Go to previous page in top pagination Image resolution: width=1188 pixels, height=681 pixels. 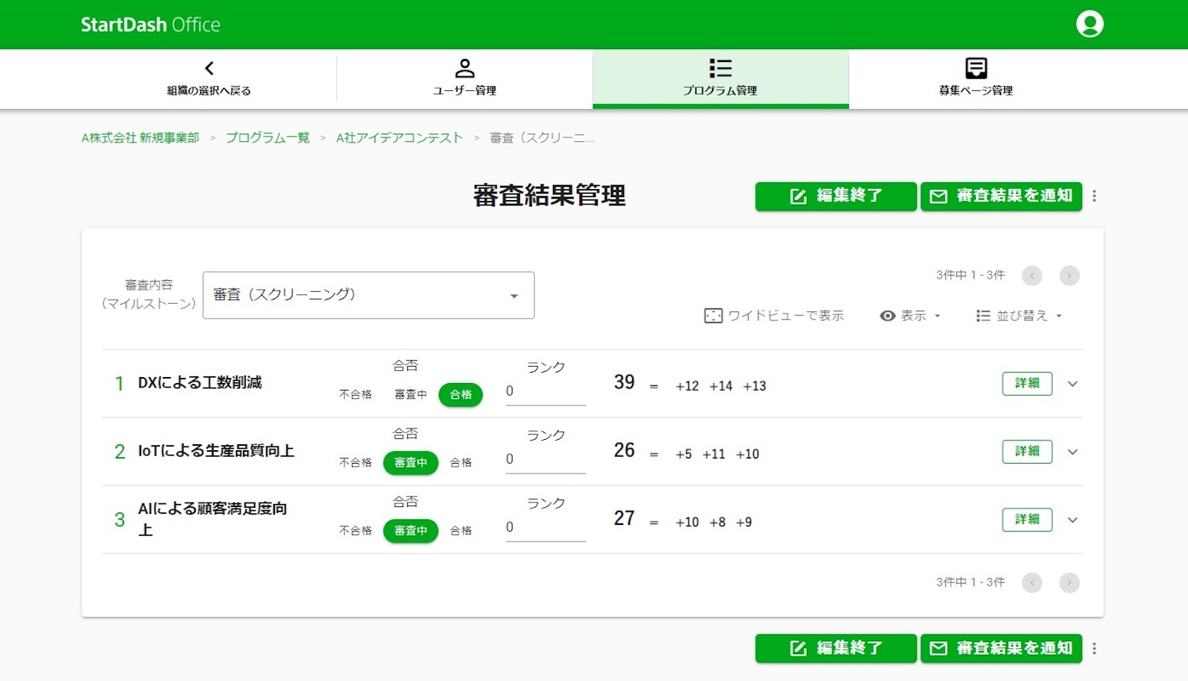pos(1032,276)
